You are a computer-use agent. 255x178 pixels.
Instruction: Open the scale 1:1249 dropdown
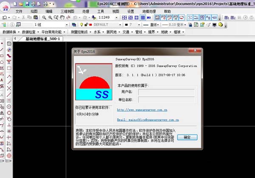pyautogui.click(x=116, y=17)
